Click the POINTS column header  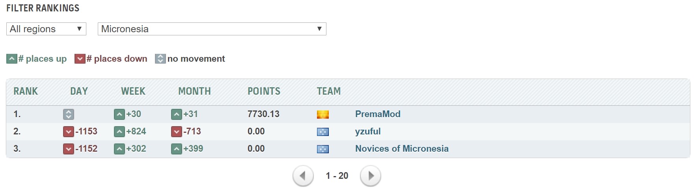(264, 91)
